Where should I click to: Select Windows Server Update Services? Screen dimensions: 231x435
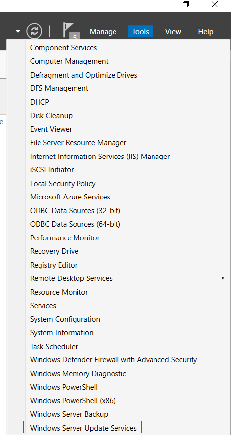[83, 428]
